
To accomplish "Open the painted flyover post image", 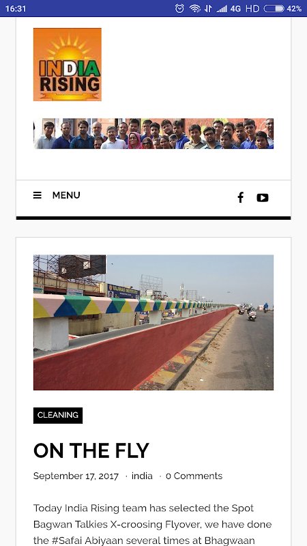I will click(x=153, y=322).
